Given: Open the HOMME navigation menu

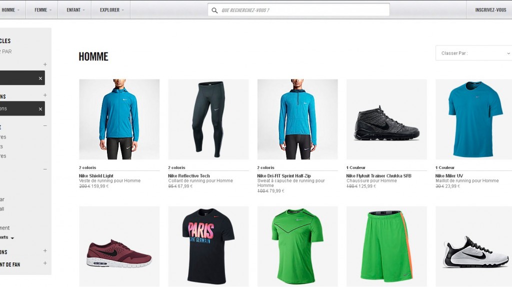Looking at the screenshot, I should pos(11,10).
